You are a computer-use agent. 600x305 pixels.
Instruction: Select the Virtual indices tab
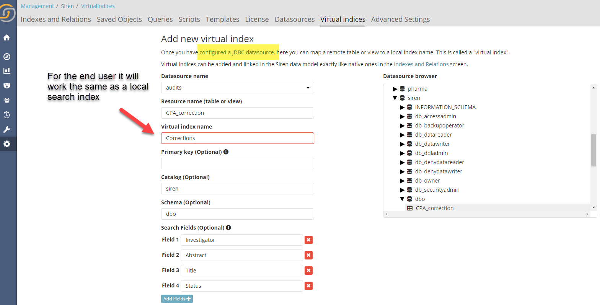click(343, 20)
